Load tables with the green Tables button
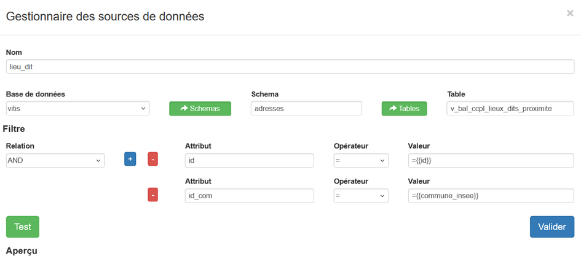581x256 pixels. coord(404,109)
